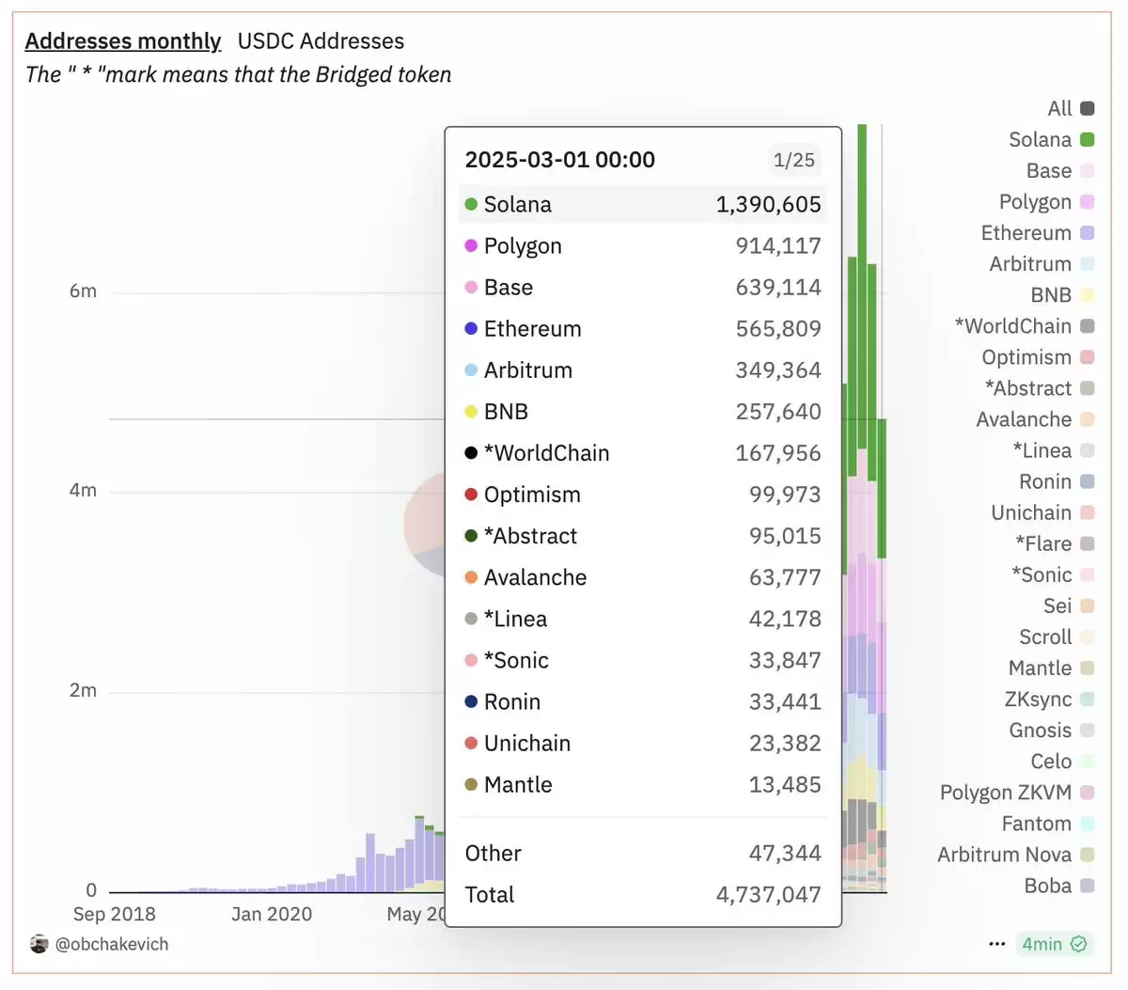Select Arbitrum Nova in the legend
This screenshot has width=1128, height=990.
coord(1016,854)
